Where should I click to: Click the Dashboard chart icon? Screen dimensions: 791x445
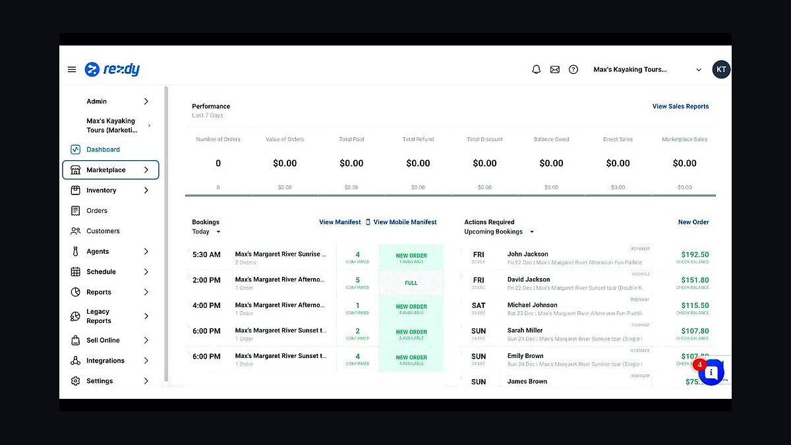tap(75, 150)
